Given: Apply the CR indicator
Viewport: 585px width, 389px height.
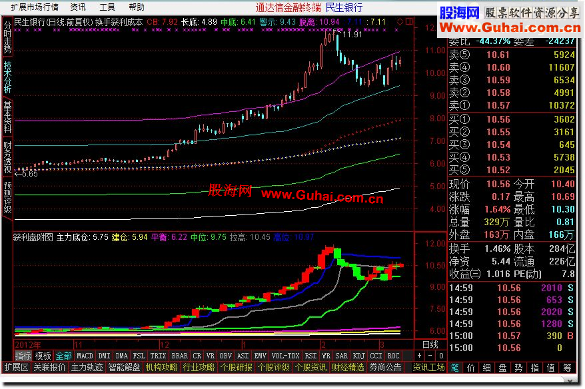Looking at the screenshot, I should [x=197, y=356].
